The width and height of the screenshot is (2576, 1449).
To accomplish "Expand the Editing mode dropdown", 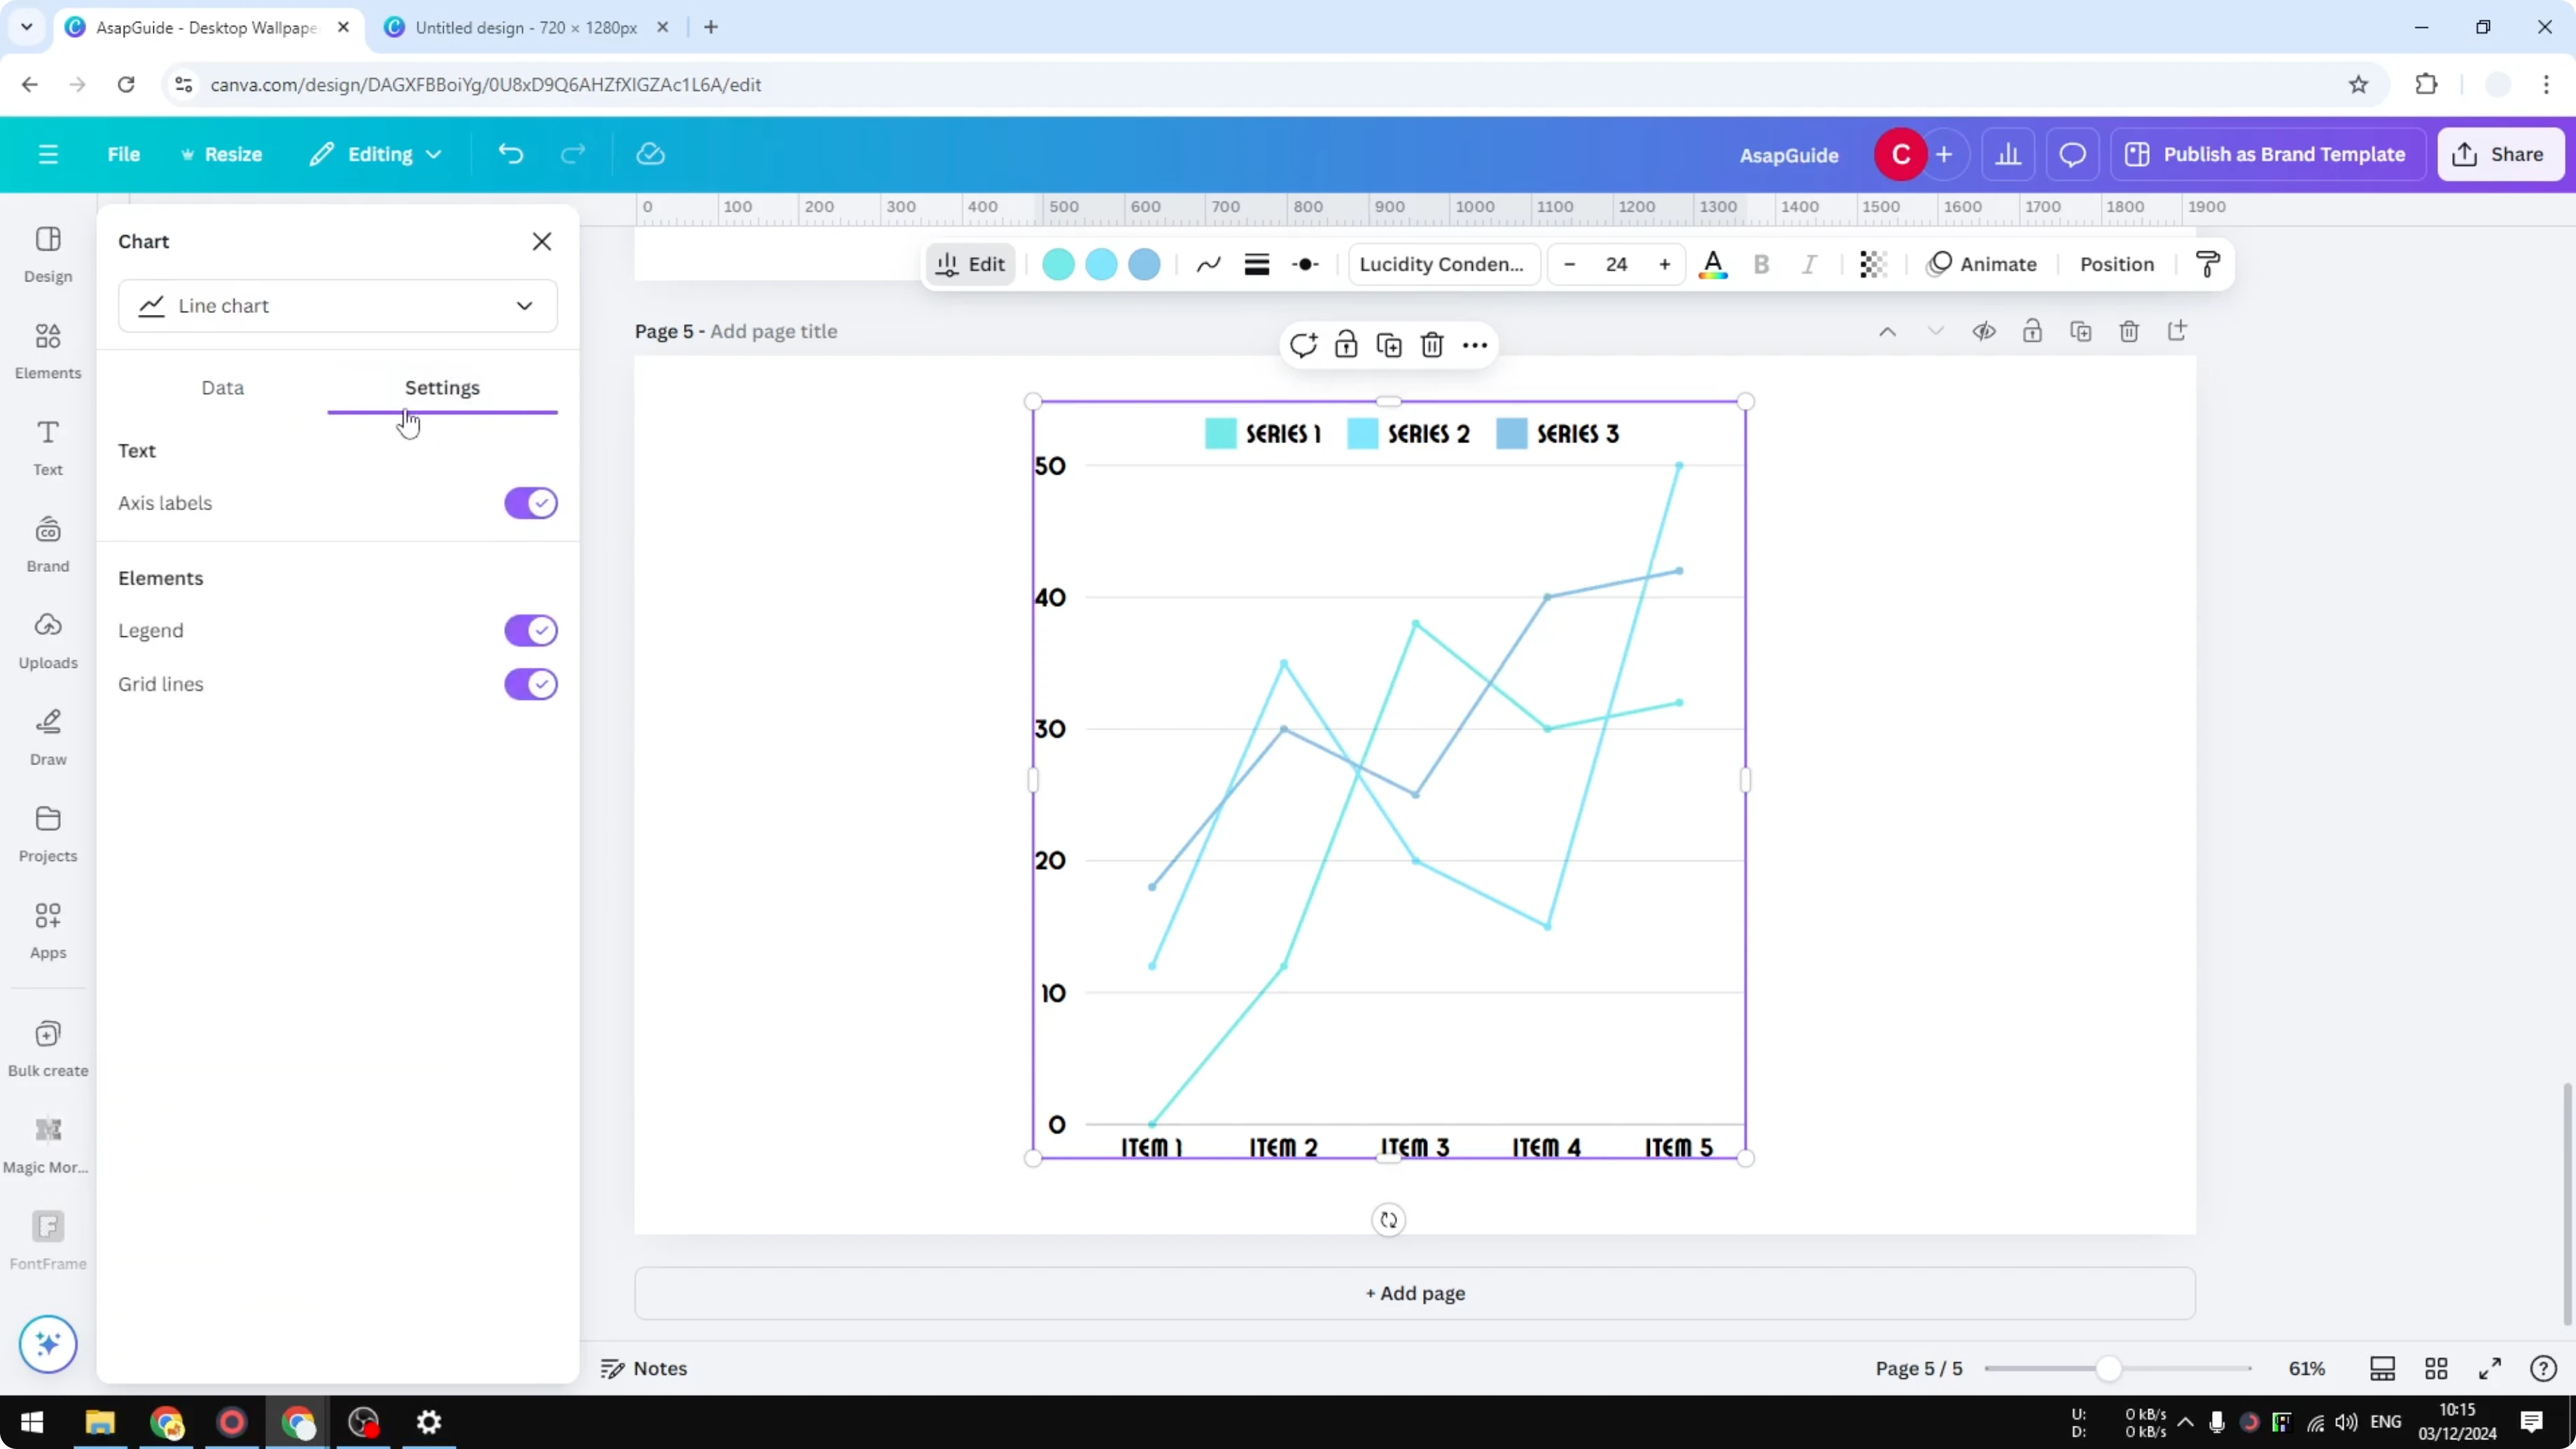I will [376, 154].
